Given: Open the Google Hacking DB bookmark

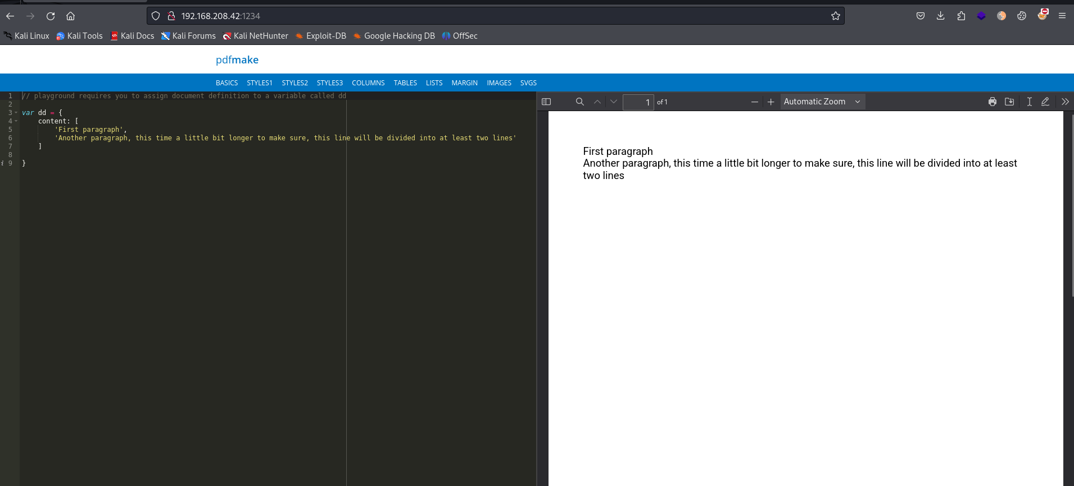Looking at the screenshot, I should 394,36.
